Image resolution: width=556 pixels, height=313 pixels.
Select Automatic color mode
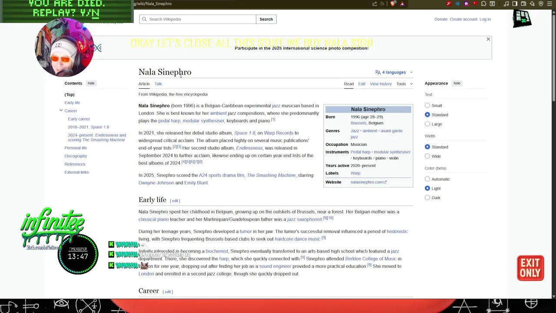coord(427,179)
